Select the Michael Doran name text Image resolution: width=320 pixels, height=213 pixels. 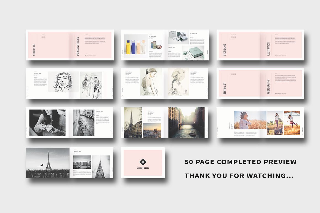click(143, 168)
